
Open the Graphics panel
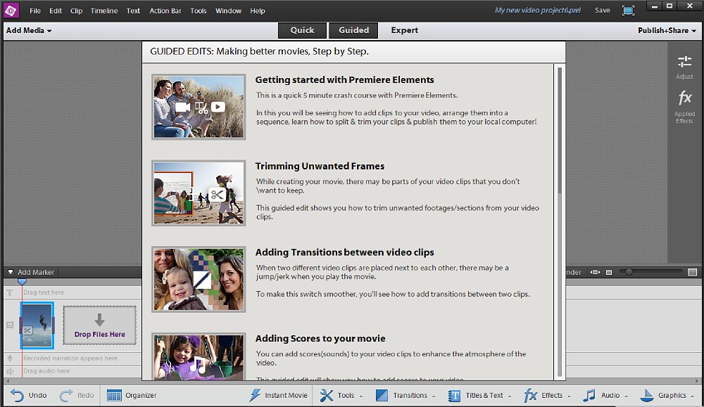pos(667,395)
